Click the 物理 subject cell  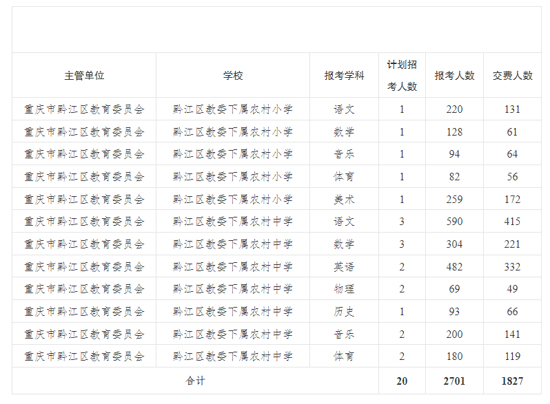pos(344,289)
